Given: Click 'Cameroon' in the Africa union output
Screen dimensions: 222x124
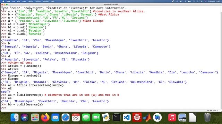Looking at the screenshot, I should (207, 72).
